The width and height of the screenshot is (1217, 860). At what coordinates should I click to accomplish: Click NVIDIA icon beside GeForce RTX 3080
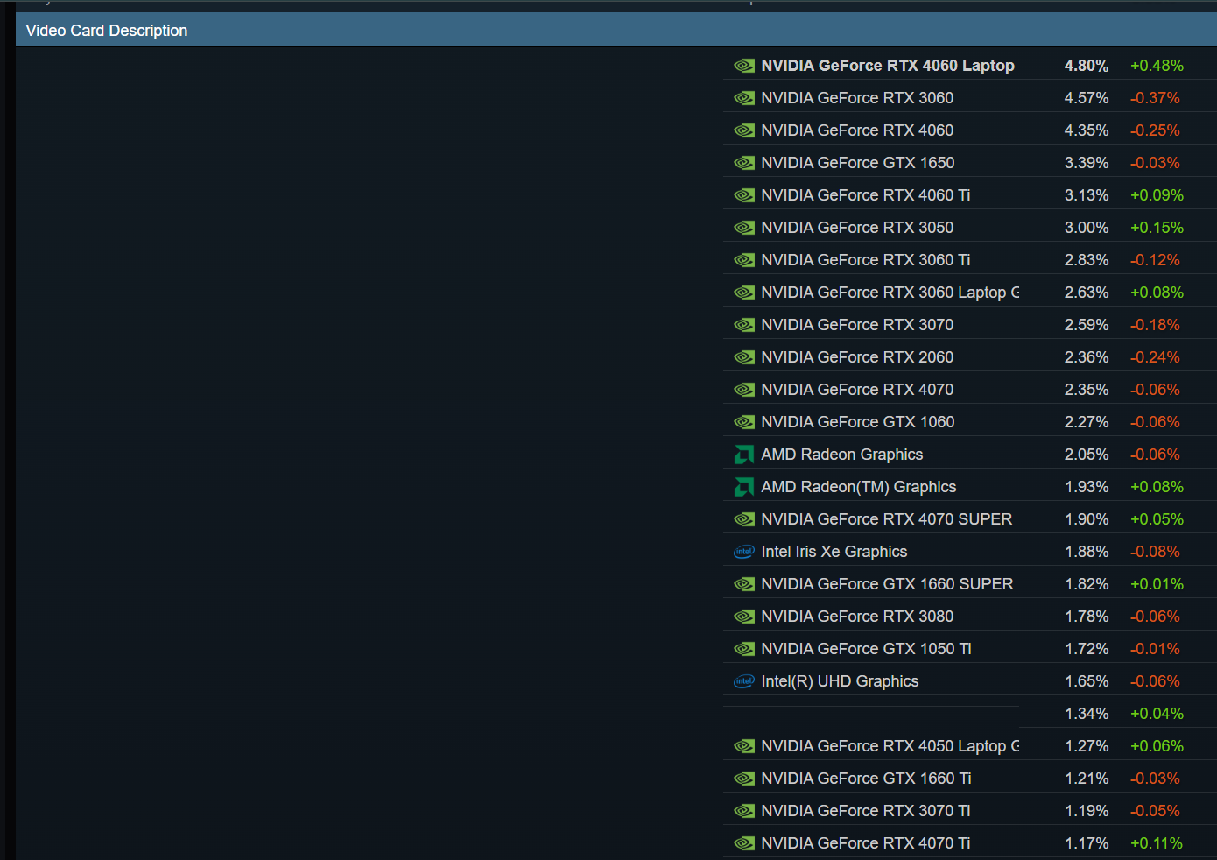[744, 617]
